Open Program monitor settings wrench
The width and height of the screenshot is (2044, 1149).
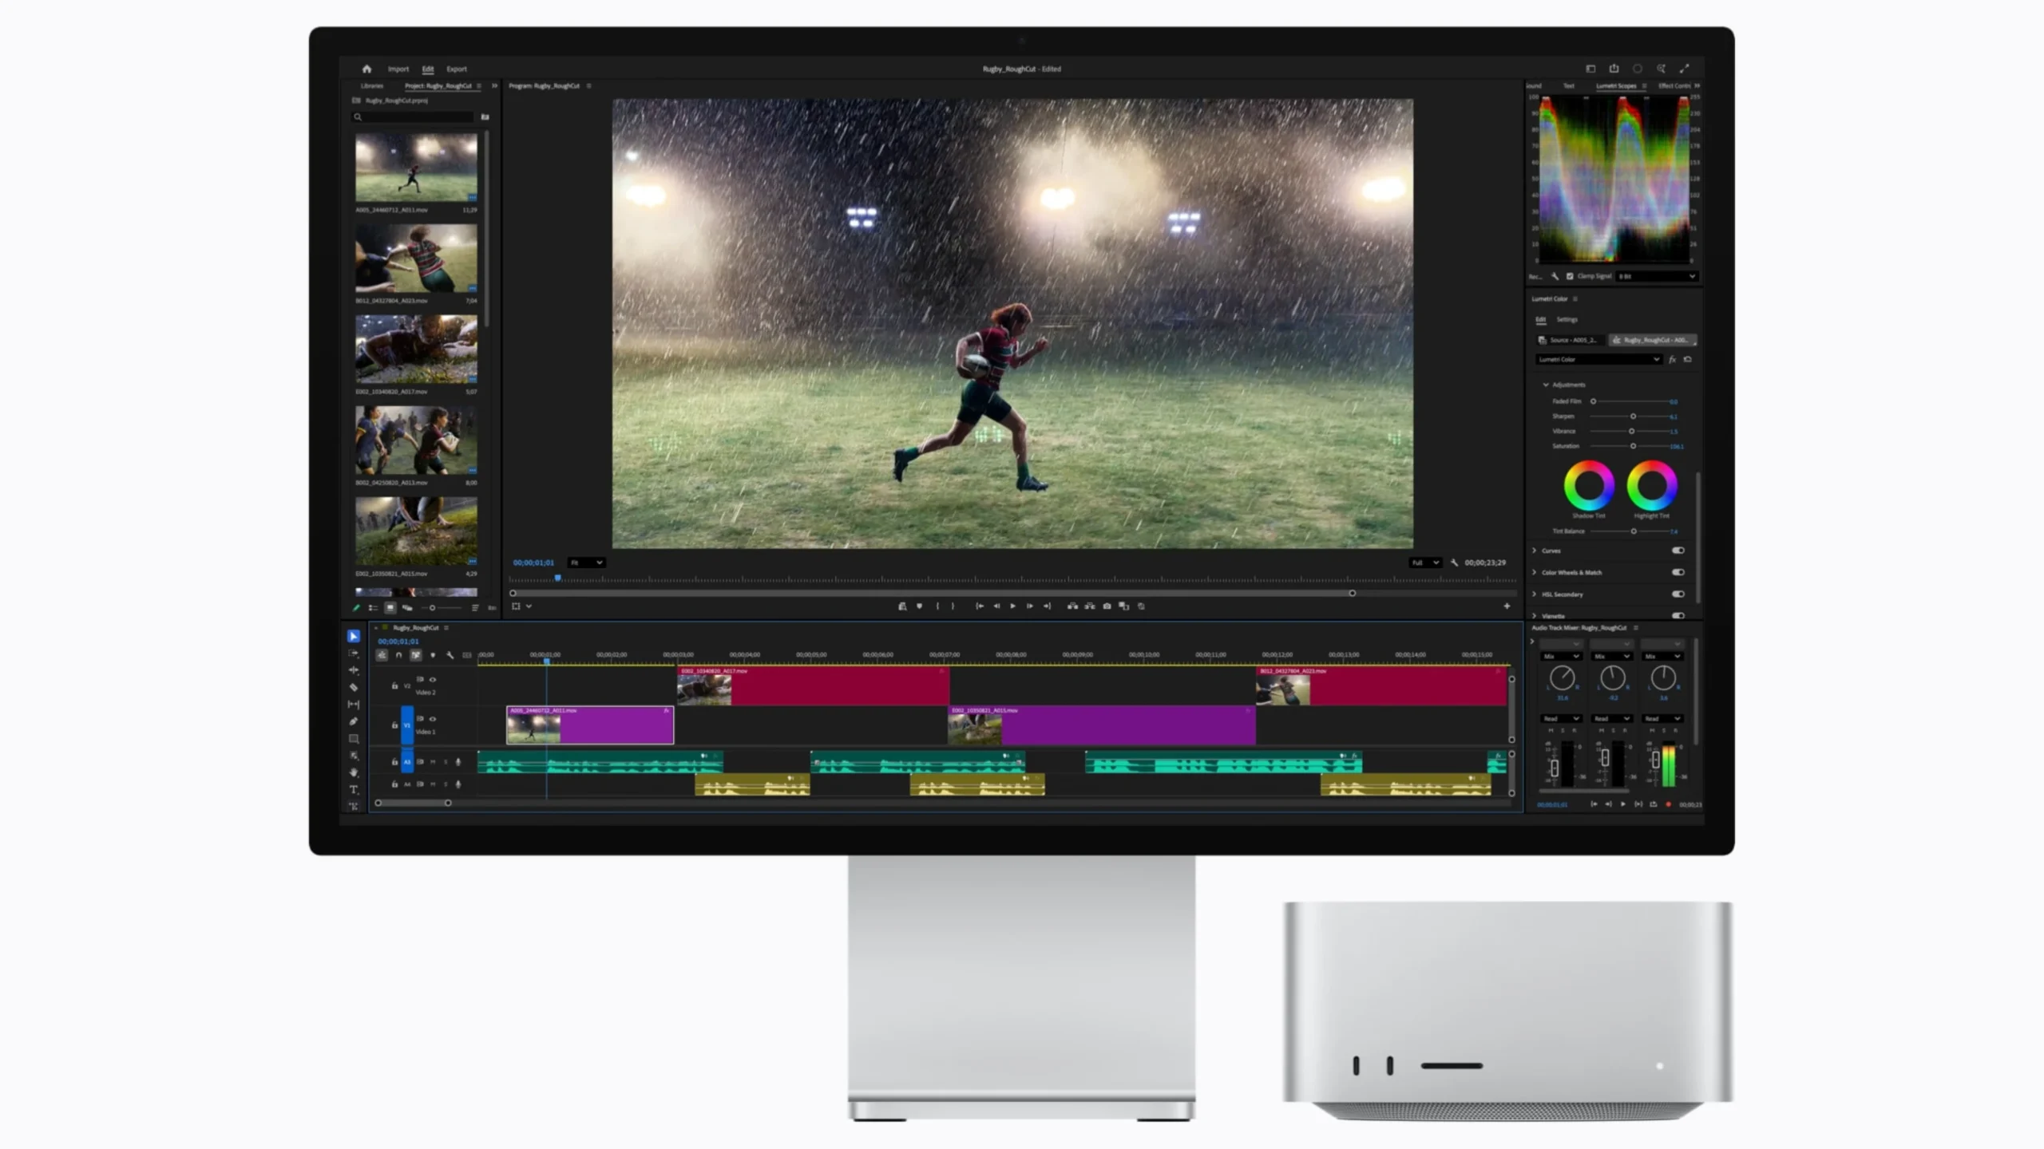click(x=1454, y=563)
